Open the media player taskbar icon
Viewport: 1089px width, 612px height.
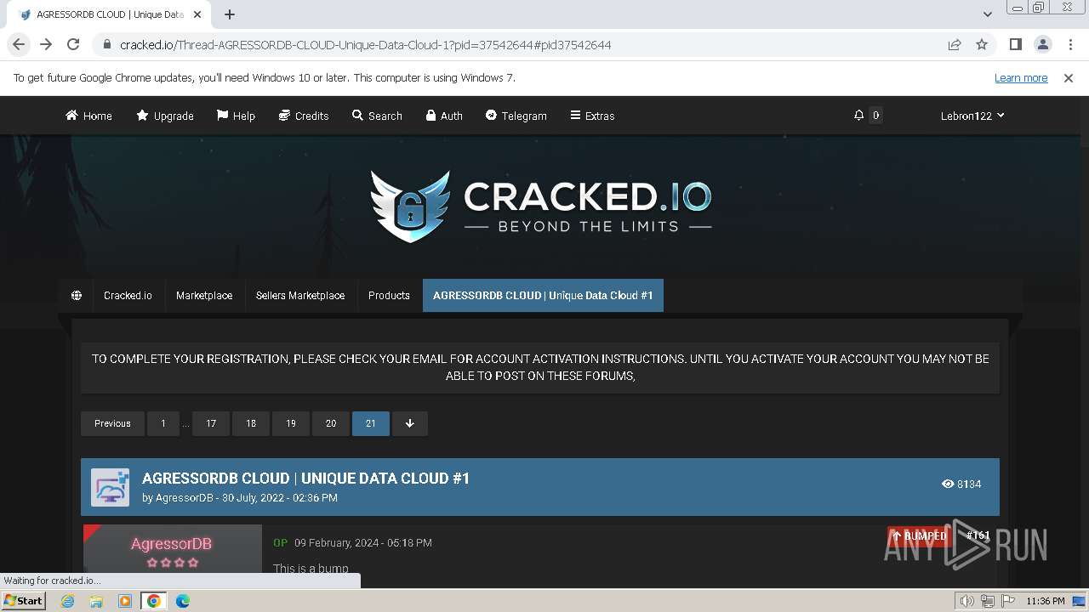pos(125,601)
